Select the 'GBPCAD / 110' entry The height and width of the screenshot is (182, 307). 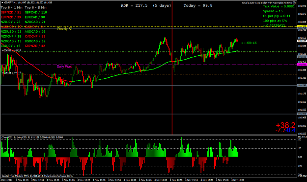coord(36,13)
